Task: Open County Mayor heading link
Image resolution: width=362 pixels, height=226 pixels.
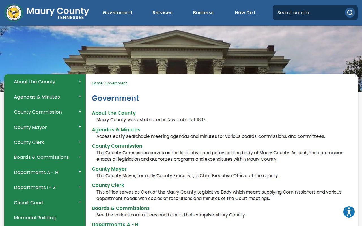Action: (x=109, y=169)
